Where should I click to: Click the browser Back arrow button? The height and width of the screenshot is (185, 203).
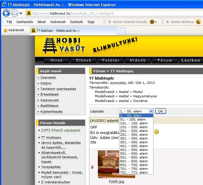coord(6,13)
